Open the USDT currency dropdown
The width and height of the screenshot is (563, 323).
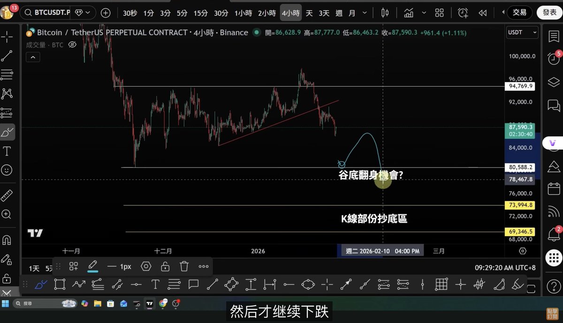point(522,32)
